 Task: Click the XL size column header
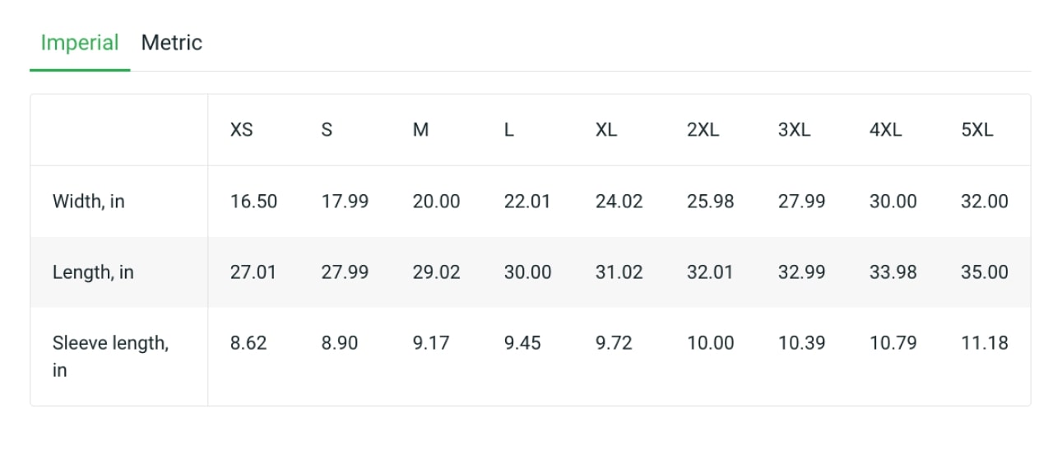tap(606, 130)
